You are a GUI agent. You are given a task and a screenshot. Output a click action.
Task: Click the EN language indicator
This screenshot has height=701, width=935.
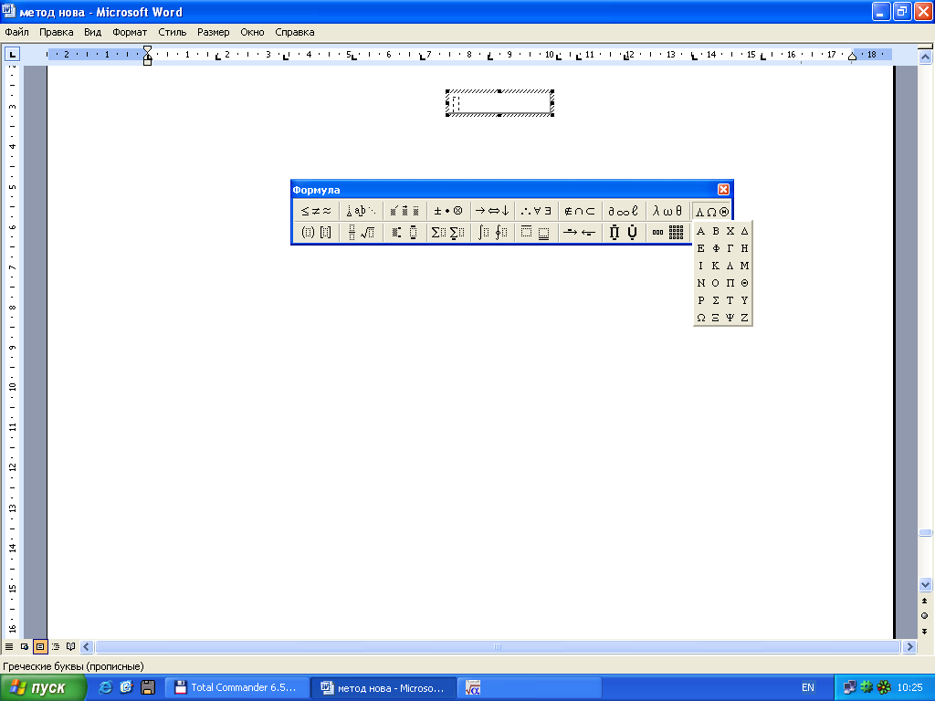coord(807,687)
